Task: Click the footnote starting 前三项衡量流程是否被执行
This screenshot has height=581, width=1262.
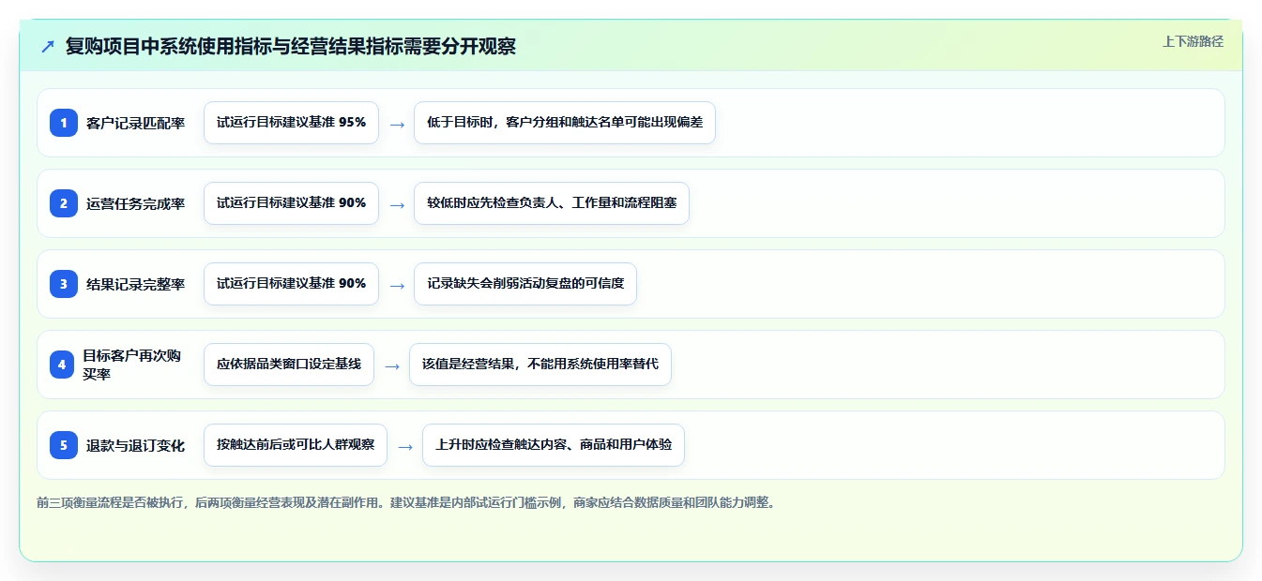Action: [406, 502]
